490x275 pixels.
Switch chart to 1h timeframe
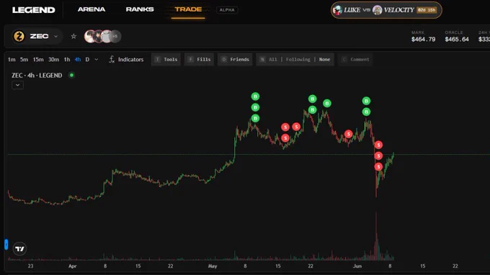pos(67,59)
